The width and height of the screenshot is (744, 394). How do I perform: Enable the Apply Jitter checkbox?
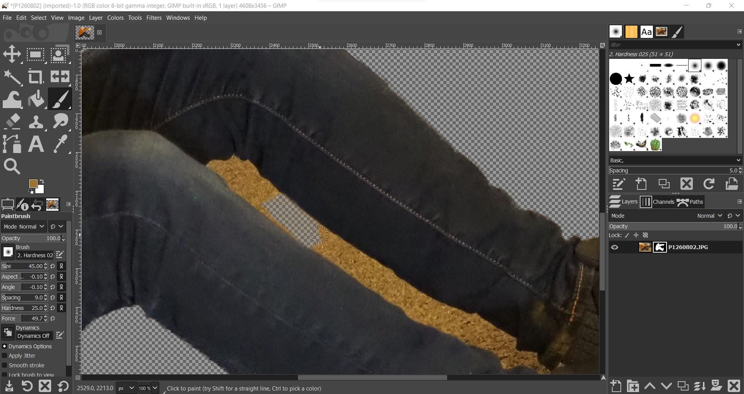point(4,356)
